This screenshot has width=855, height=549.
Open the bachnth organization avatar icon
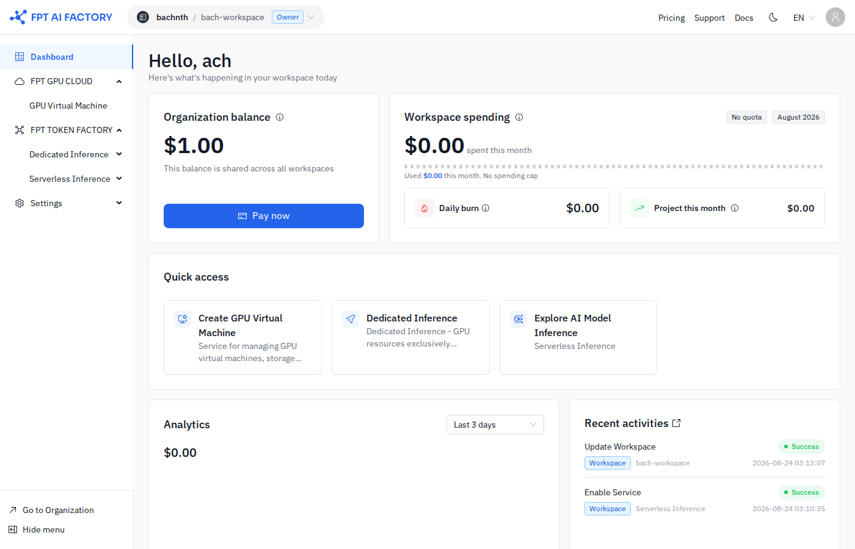click(143, 17)
